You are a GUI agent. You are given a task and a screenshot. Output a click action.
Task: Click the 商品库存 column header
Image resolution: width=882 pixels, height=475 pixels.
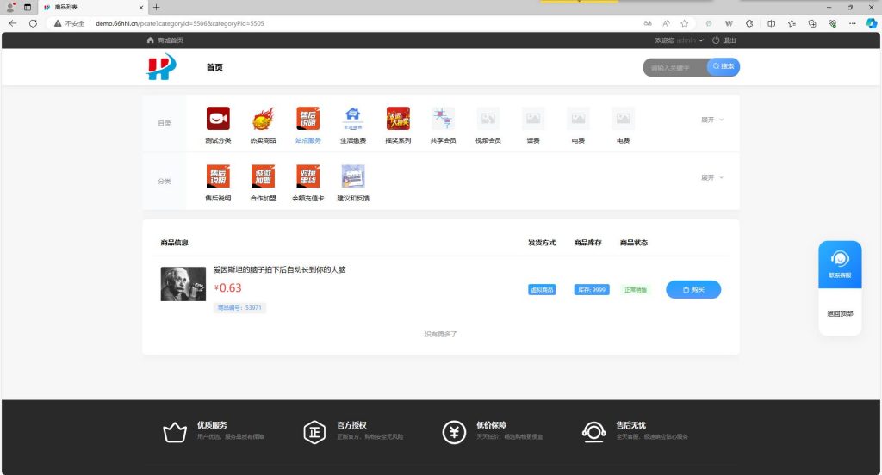tap(587, 243)
